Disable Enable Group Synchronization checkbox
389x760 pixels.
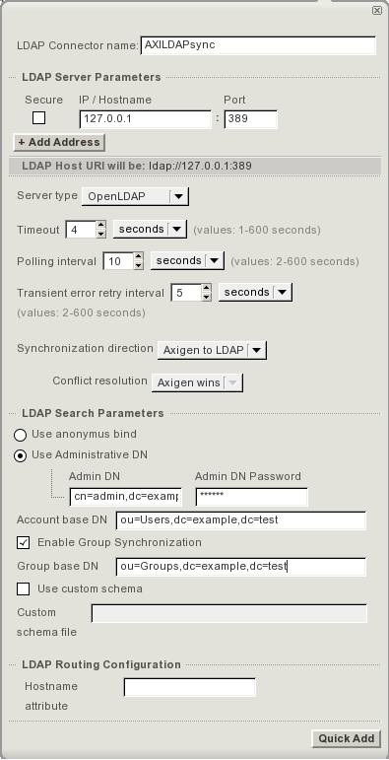[23, 542]
